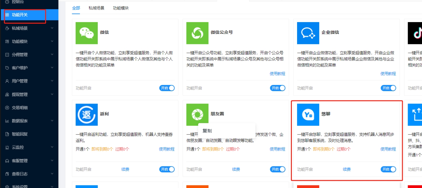Toggle the 朋友圈 function switch
Viewport: 422px width, 188px height.
click(278, 169)
